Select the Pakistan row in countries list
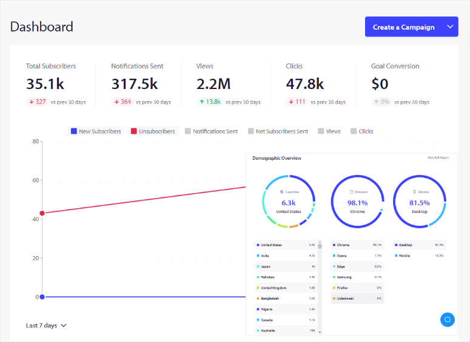 point(286,277)
